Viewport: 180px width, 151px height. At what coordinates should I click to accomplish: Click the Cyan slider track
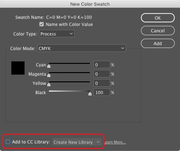(69, 63)
